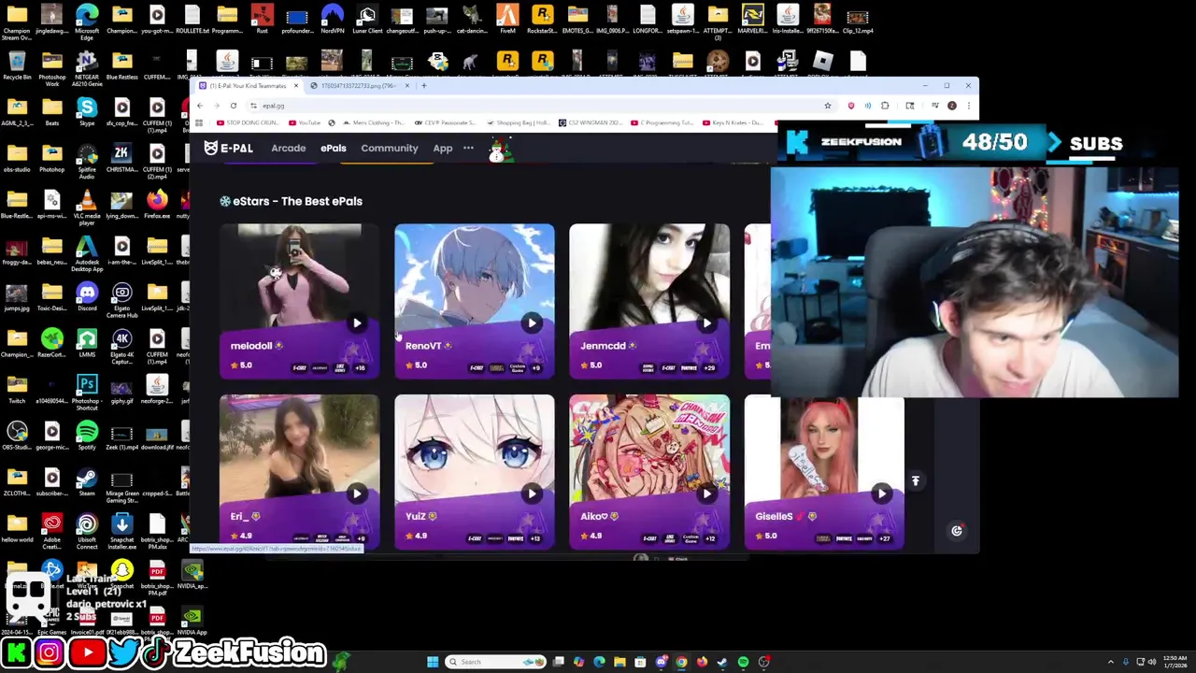This screenshot has height=673, width=1196.
Task: Select the NordVPN desktop shortcut
Action: coord(332,17)
